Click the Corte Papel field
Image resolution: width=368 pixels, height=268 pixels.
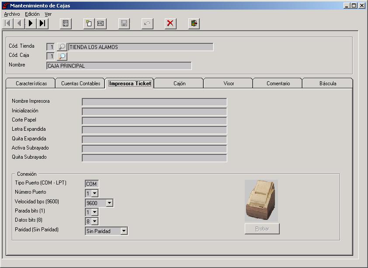[154, 121]
